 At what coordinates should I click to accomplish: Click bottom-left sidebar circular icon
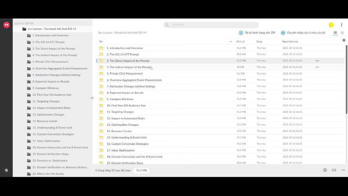click(6, 170)
